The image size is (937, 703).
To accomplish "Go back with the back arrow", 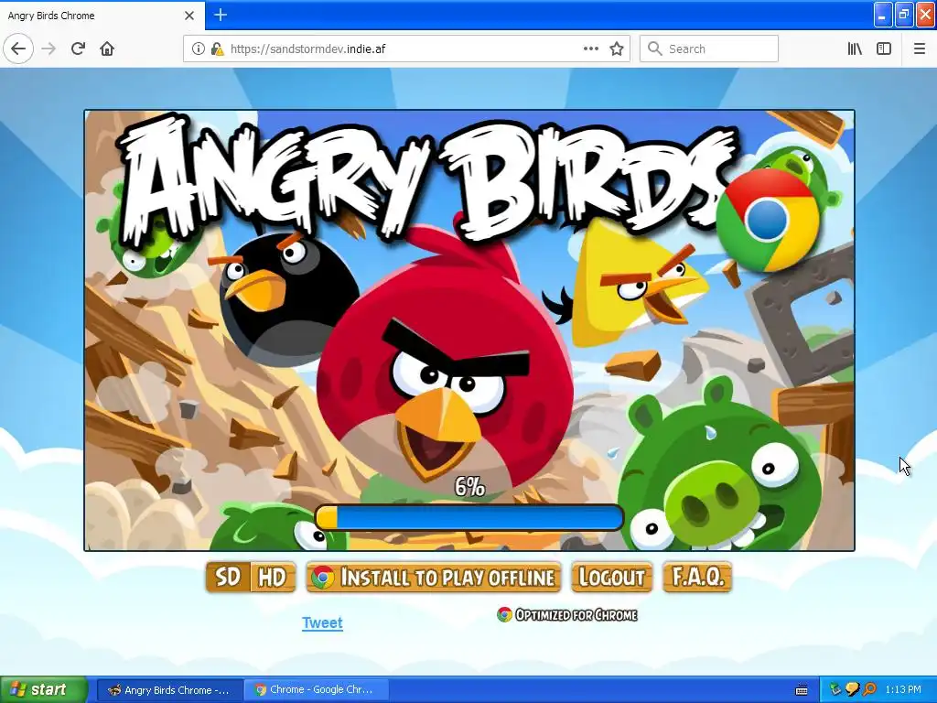I will click(x=18, y=49).
